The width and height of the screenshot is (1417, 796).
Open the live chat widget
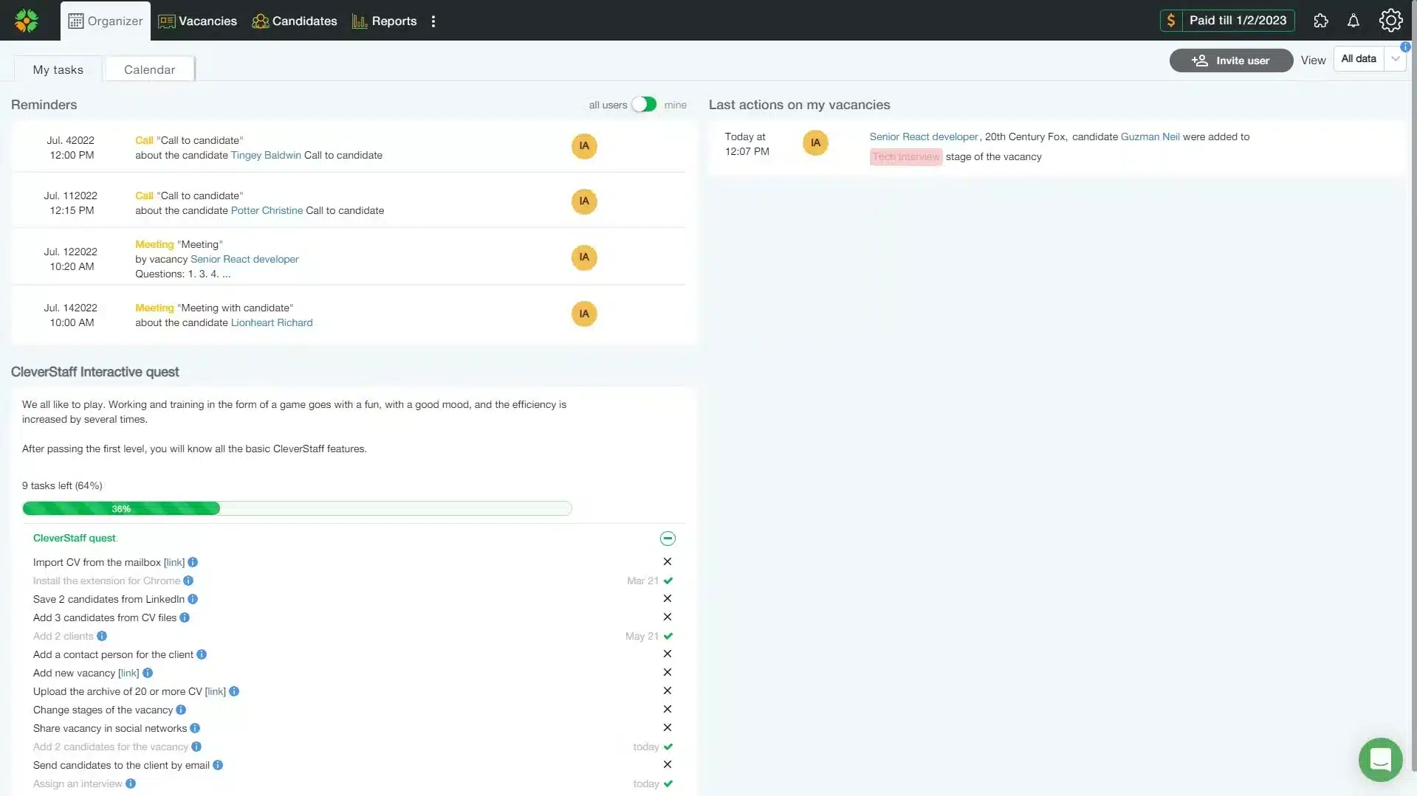pos(1379,759)
